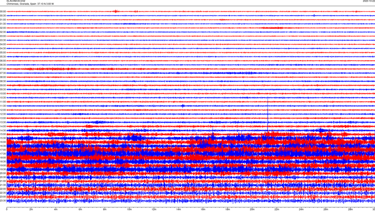Click the 26m minute axis tick label
This screenshot has width=375, height=211.
point(326,209)
